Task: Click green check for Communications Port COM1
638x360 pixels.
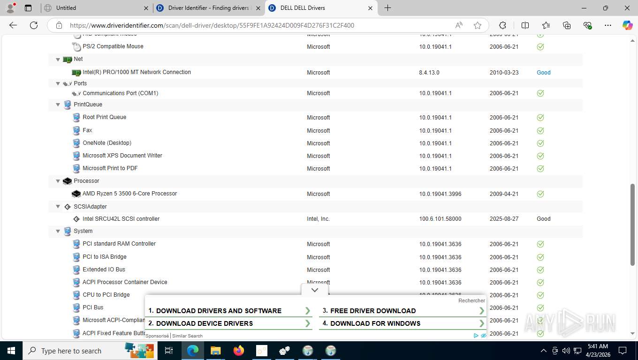Action: click(540, 93)
